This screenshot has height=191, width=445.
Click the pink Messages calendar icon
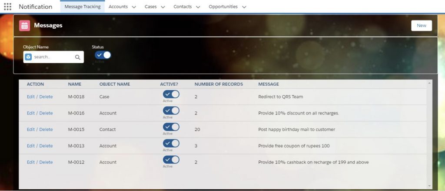[x=24, y=26]
